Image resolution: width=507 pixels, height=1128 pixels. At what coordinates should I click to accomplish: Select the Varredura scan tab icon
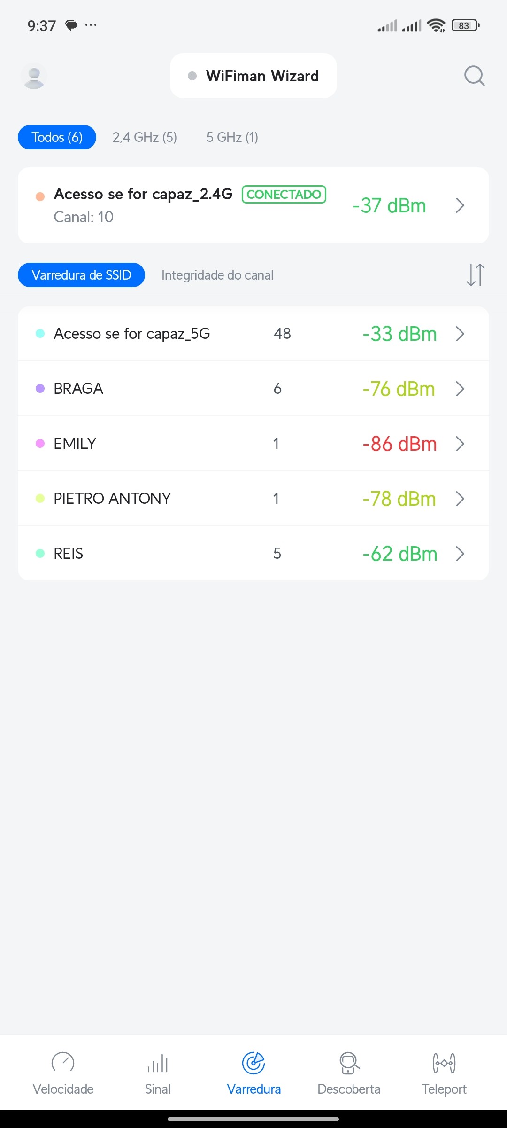tap(253, 1064)
